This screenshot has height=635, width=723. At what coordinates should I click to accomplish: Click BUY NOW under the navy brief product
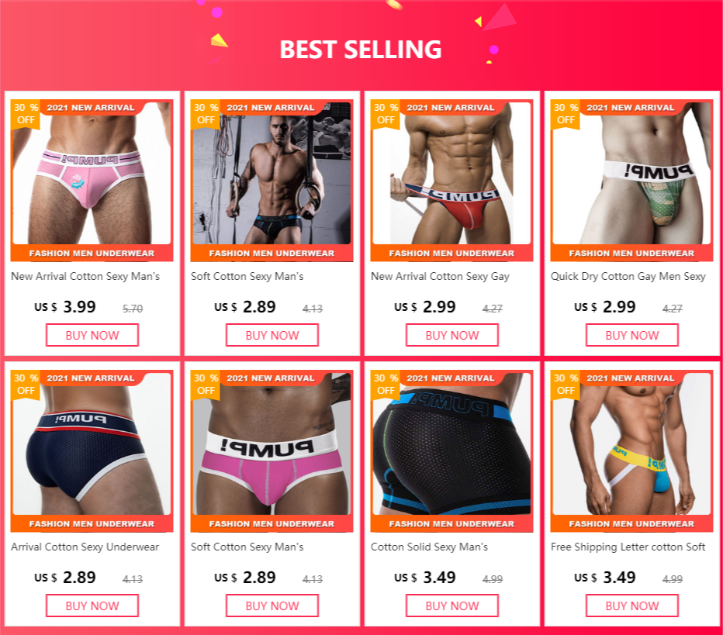92,606
